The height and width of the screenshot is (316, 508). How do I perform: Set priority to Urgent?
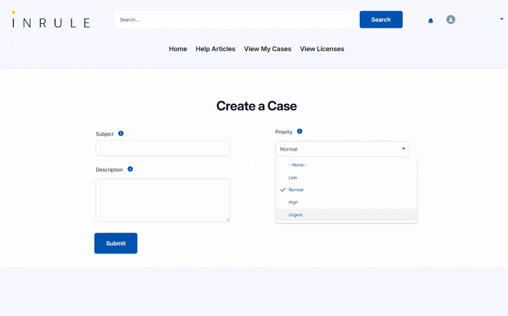[295, 215]
